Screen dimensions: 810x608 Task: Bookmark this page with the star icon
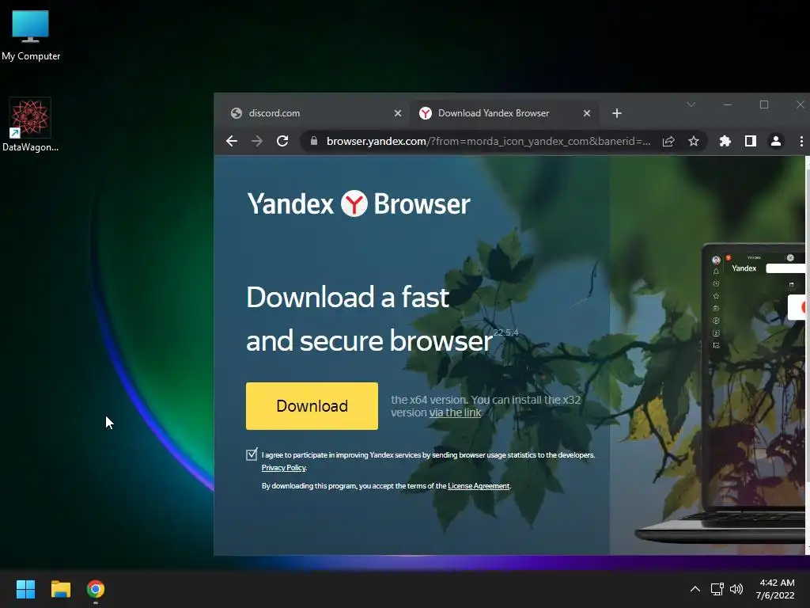pos(694,141)
